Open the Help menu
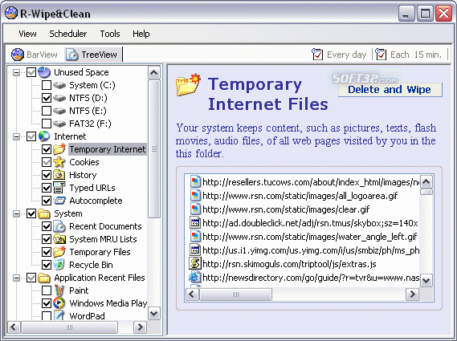Viewport: 457px width, 341px height. [x=141, y=34]
